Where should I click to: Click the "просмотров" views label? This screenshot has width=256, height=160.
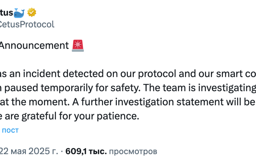click(133, 151)
